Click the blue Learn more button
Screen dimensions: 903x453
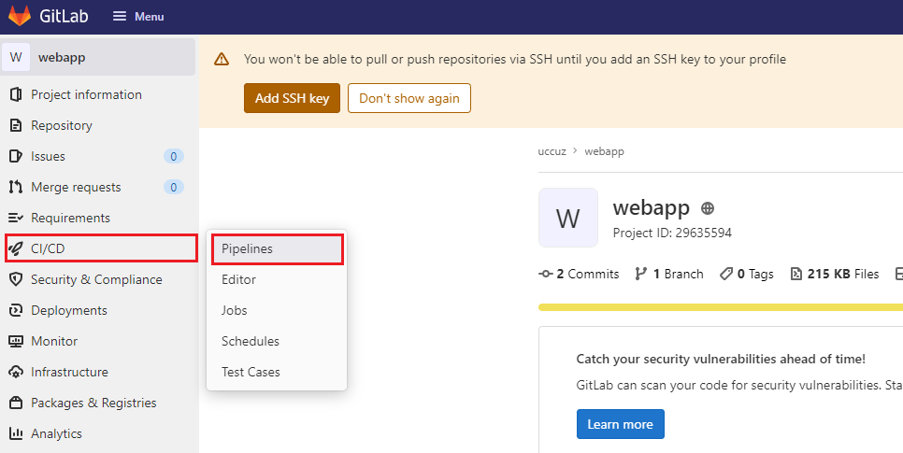620,424
